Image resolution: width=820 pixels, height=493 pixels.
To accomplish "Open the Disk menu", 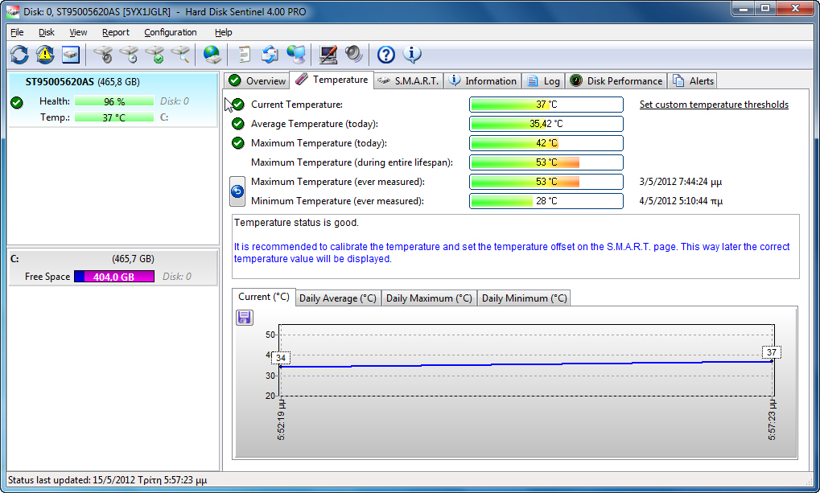I will point(47,32).
